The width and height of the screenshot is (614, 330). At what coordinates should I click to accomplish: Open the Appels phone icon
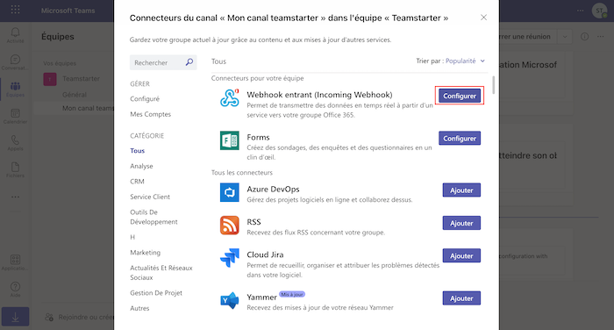[x=15, y=143]
